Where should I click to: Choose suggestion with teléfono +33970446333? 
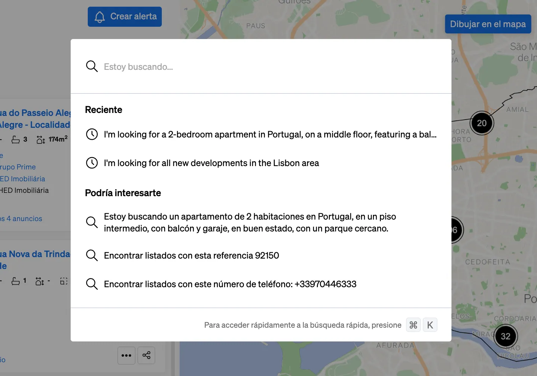[x=261, y=284]
